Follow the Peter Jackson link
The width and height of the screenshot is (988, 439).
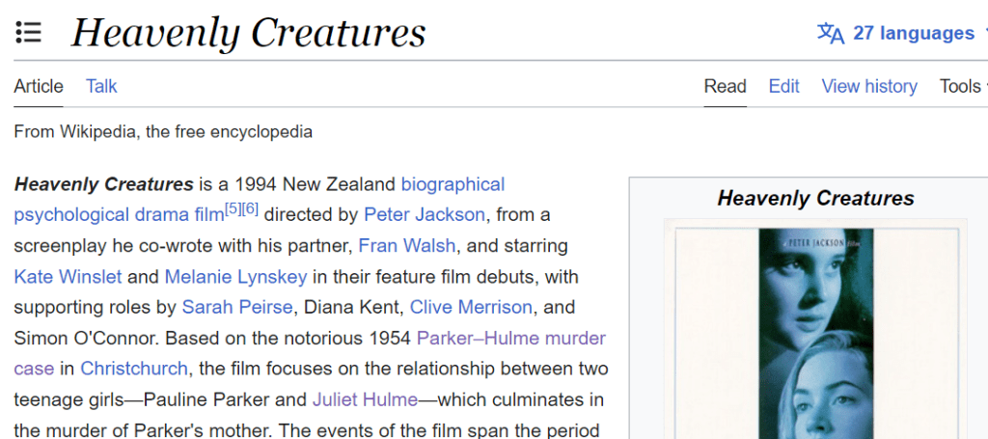tap(425, 214)
